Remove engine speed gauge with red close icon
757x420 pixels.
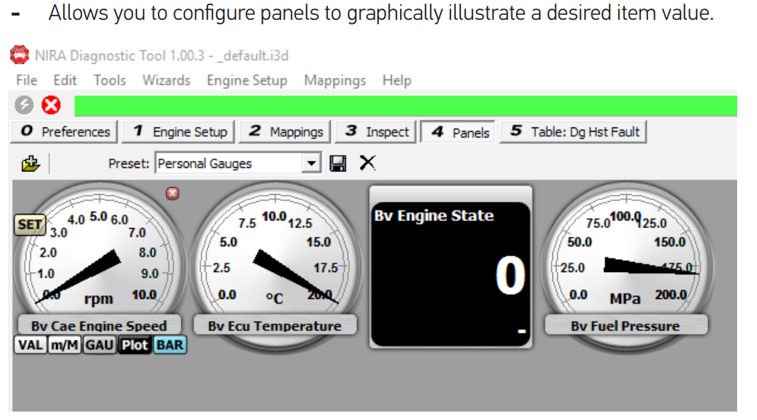pyautogui.click(x=172, y=193)
